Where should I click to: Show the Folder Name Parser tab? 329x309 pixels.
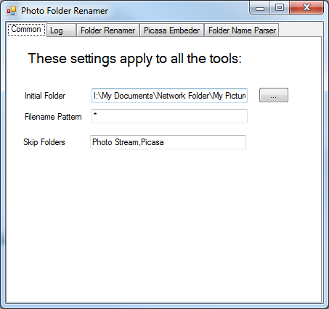pos(242,30)
